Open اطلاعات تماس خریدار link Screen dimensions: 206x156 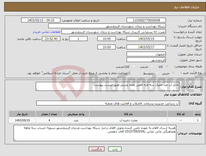click(x=46, y=32)
